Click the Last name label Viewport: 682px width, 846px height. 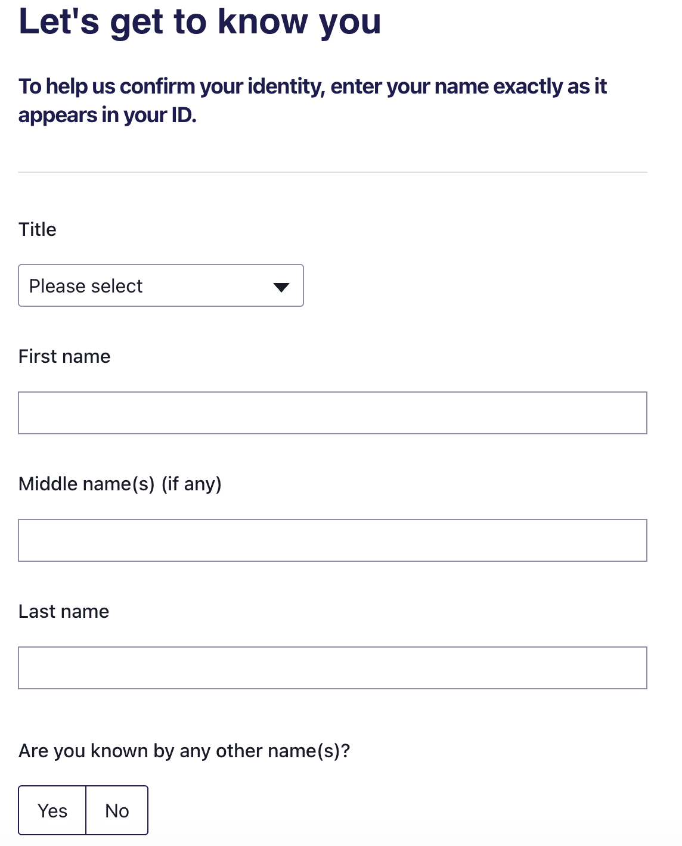coord(64,611)
